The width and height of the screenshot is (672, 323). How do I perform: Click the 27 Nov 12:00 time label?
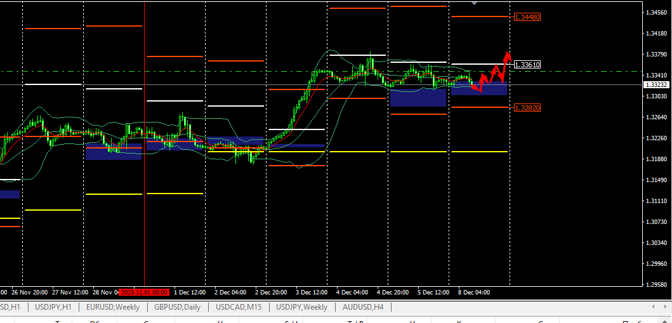[x=70, y=292]
